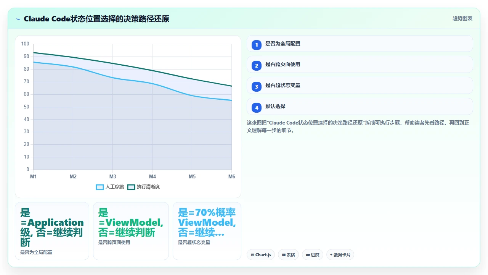The width and height of the screenshot is (488, 275).
Task: Click the 人工摩擦 legend label text
Action: click(x=115, y=187)
